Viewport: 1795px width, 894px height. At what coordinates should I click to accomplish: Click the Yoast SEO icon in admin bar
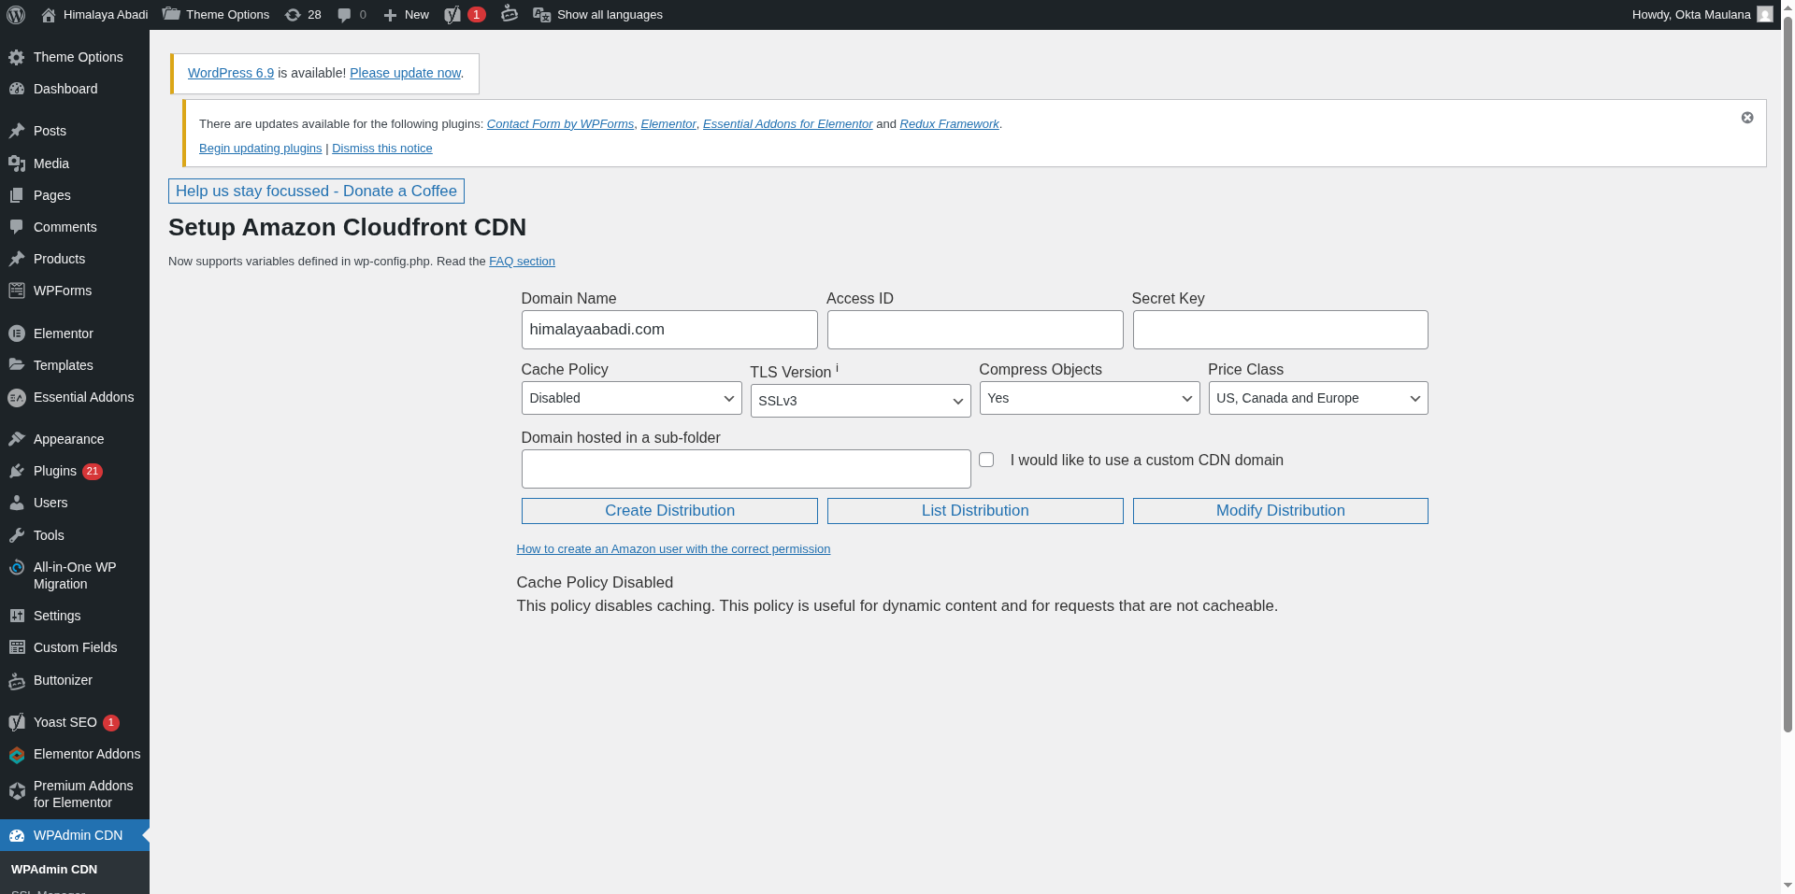point(452,15)
